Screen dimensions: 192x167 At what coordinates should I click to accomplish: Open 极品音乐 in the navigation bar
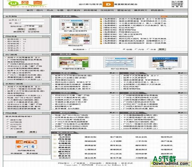click(x=157, y=10)
